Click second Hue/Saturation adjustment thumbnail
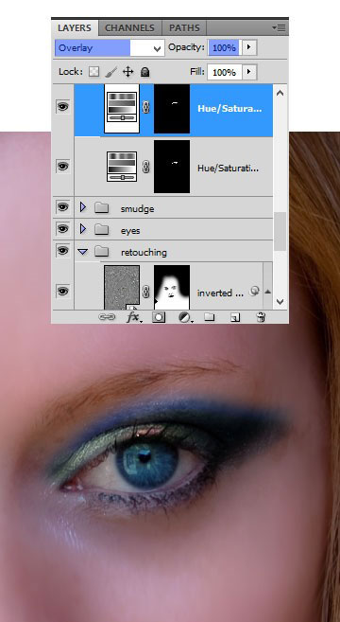This screenshot has width=340, height=622. coord(122,167)
